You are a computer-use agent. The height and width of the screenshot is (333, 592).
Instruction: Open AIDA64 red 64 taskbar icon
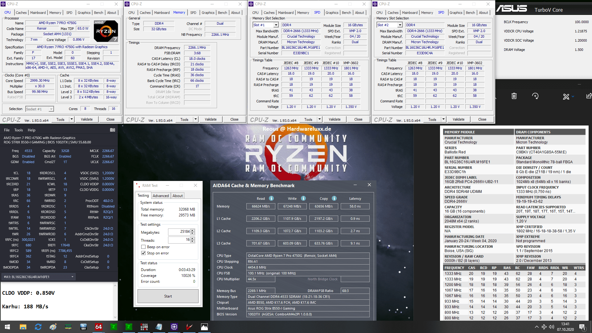(98, 327)
